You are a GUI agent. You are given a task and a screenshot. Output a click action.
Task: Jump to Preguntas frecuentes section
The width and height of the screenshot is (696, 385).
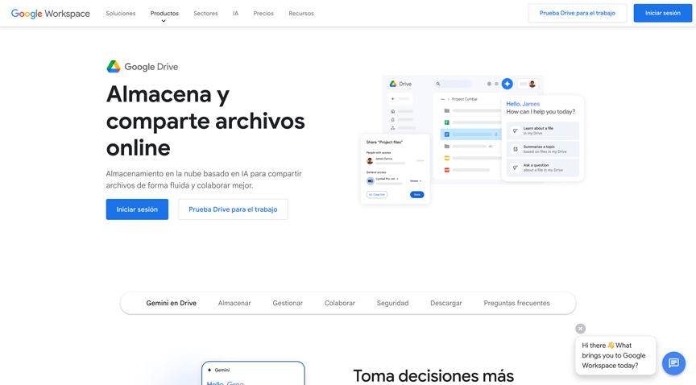[516, 303]
